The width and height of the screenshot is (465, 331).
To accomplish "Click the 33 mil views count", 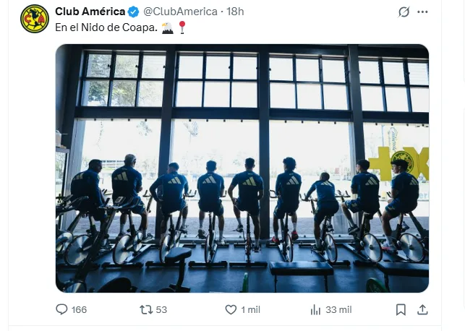I will [338, 309].
